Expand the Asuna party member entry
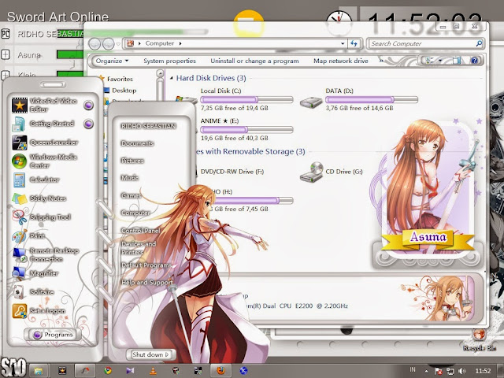The height and width of the screenshot is (378, 504). (x=6, y=54)
